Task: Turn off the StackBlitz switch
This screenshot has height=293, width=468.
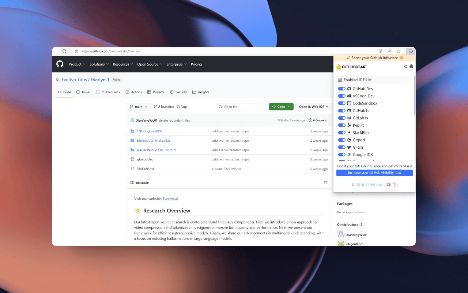Action: [x=342, y=133]
